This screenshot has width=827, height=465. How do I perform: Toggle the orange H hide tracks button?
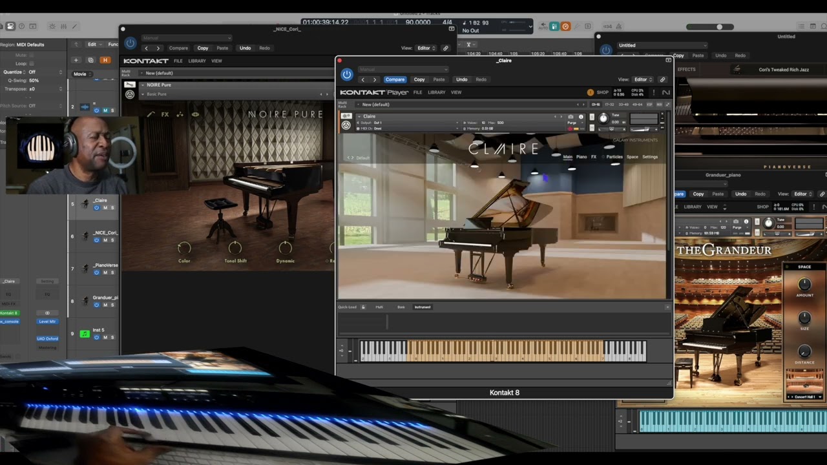pyautogui.click(x=105, y=60)
